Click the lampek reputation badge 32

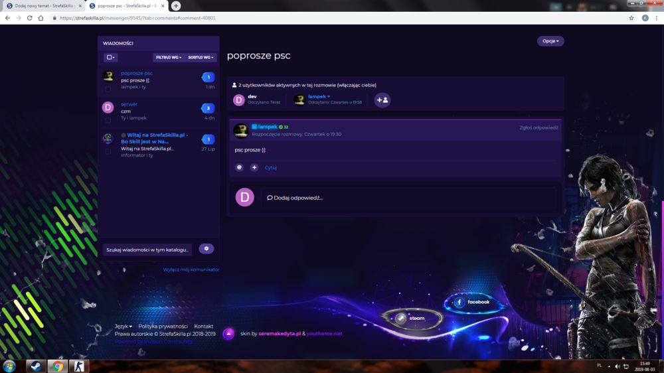(x=284, y=127)
